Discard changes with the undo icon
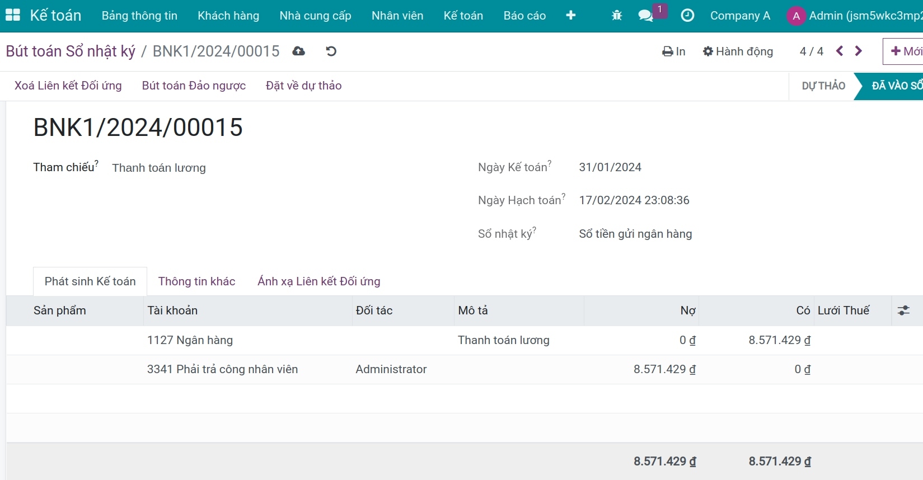The image size is (923, 480). pyautogui.click(x=331, y=51)
